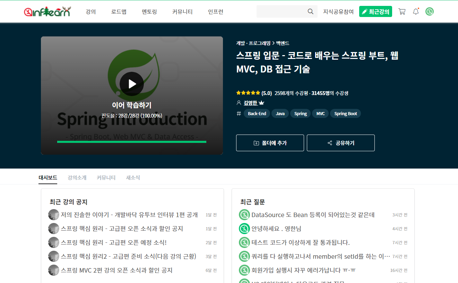
Task: Click the Inflearn logo
Action: pos(47,12)
